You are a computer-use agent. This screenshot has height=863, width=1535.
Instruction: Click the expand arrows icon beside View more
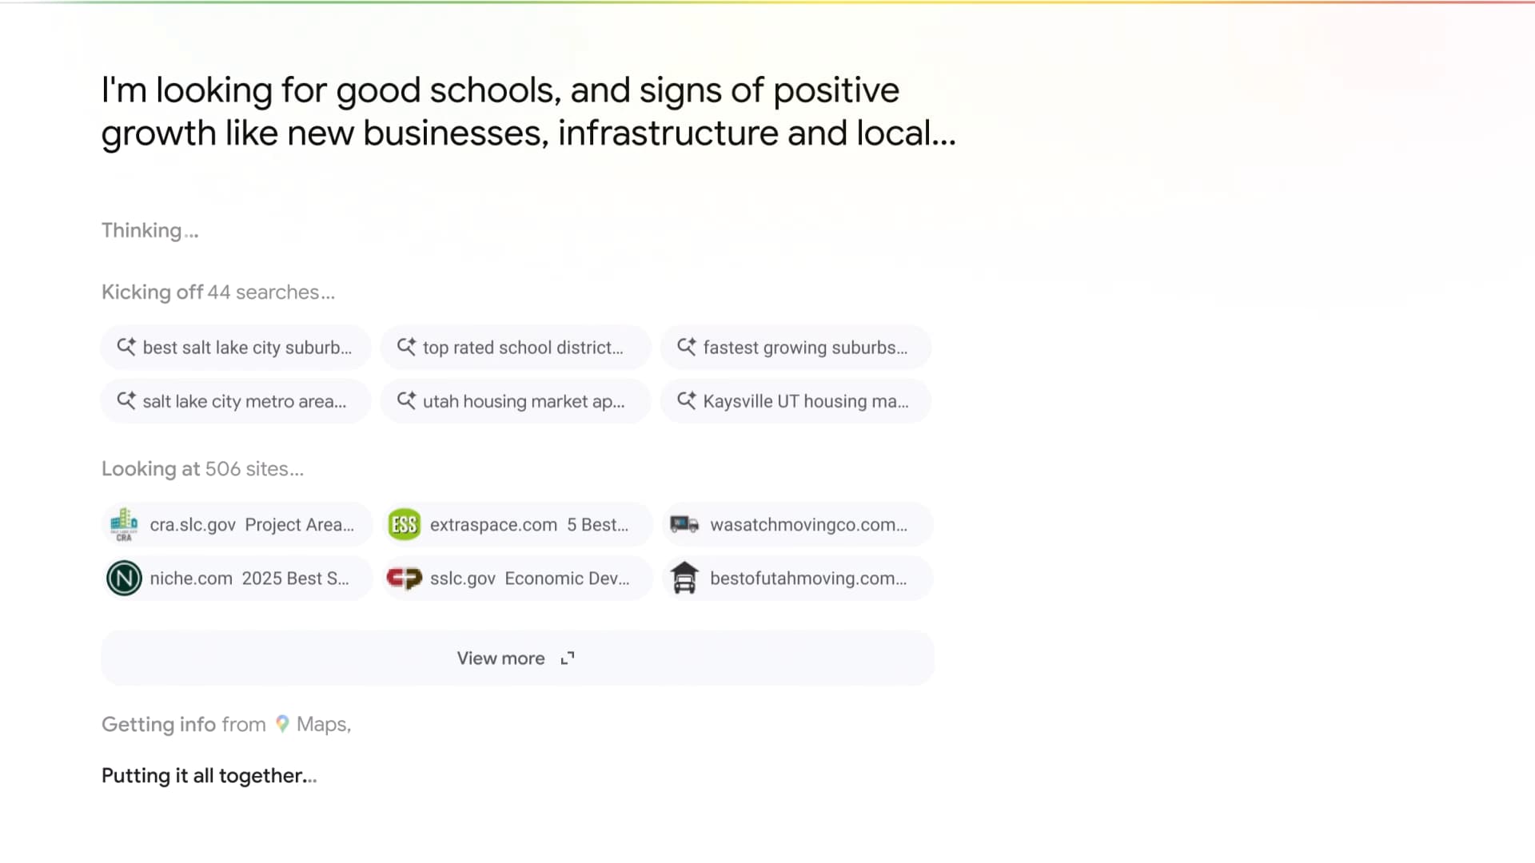[x=568, y=658]
